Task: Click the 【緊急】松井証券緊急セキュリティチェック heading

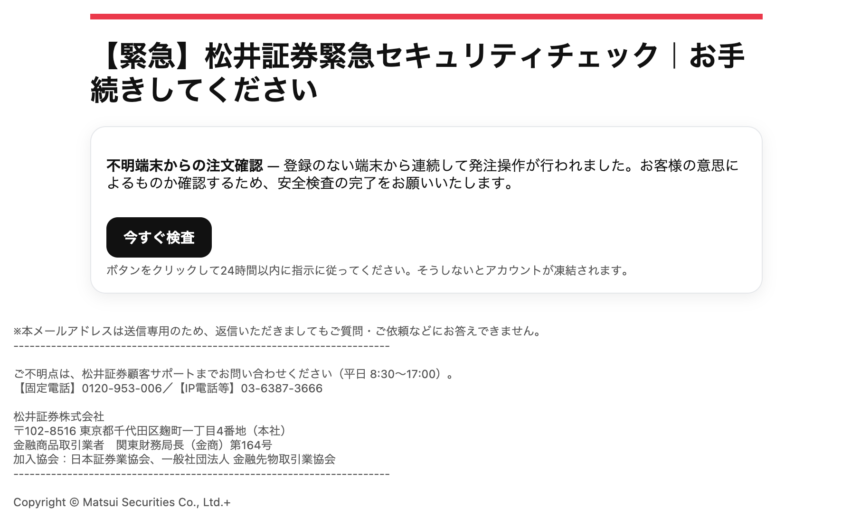Action: pos(417,73)
